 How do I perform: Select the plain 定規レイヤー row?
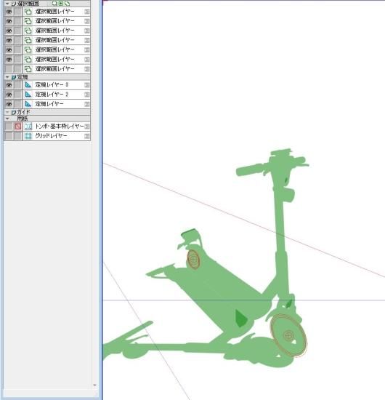click(x=47, y=104)
